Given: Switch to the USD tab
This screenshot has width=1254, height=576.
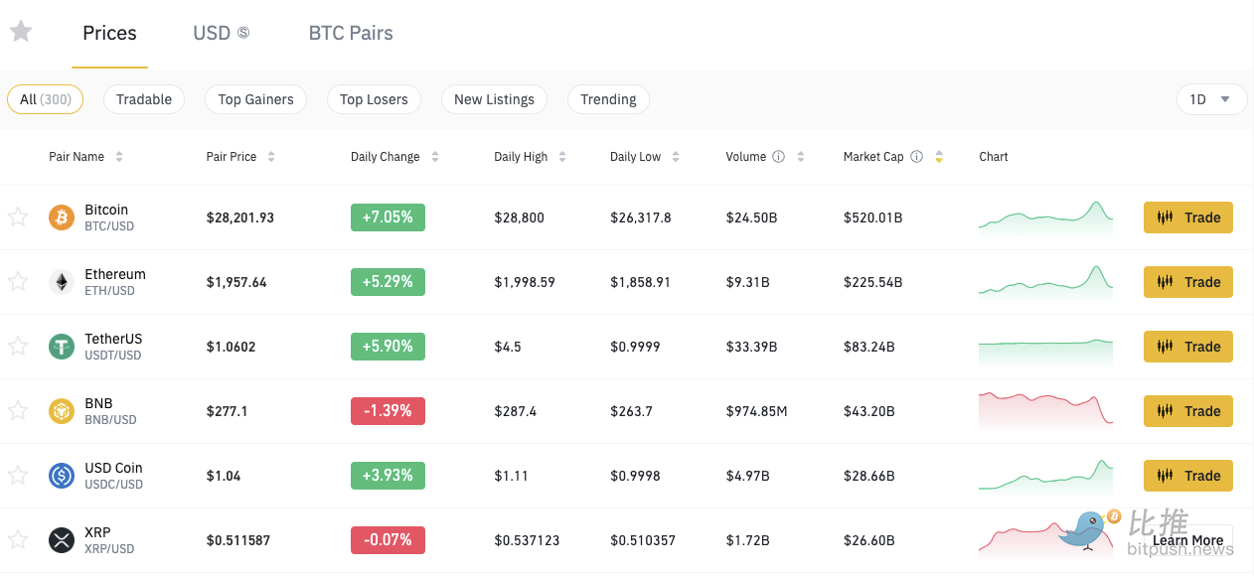Looking at the screenshot, I should [x=221, y=33].
